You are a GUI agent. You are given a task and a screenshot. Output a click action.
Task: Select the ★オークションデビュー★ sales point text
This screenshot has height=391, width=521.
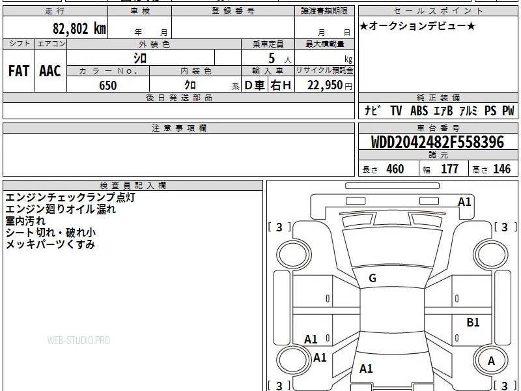417,26
